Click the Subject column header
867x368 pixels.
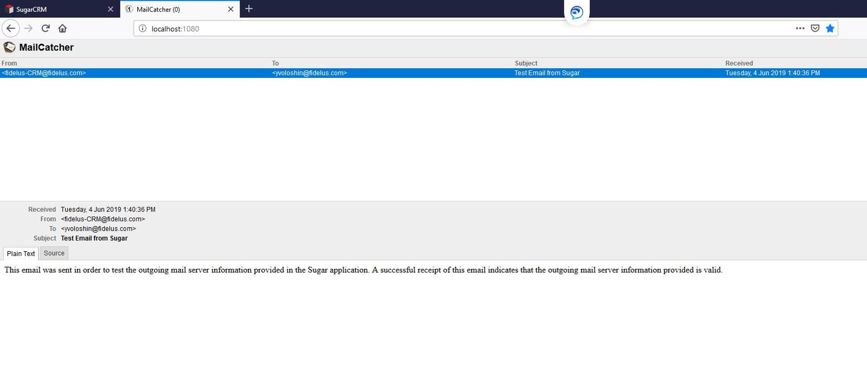tap(526, 63)
